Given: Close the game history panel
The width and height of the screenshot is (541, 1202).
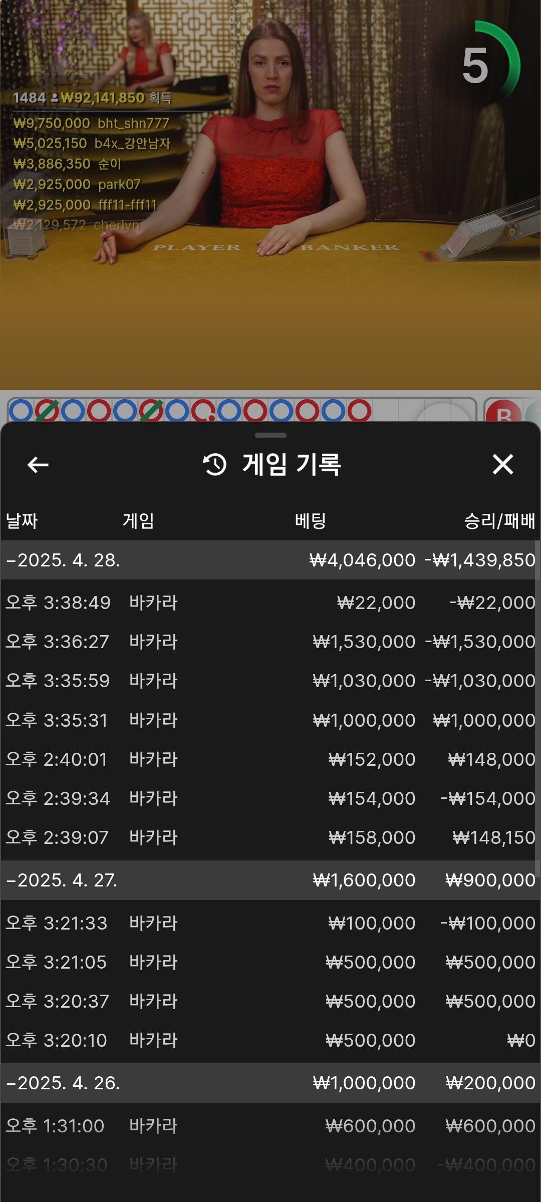Looking at the screenshot, I should [x=503, y=464].
